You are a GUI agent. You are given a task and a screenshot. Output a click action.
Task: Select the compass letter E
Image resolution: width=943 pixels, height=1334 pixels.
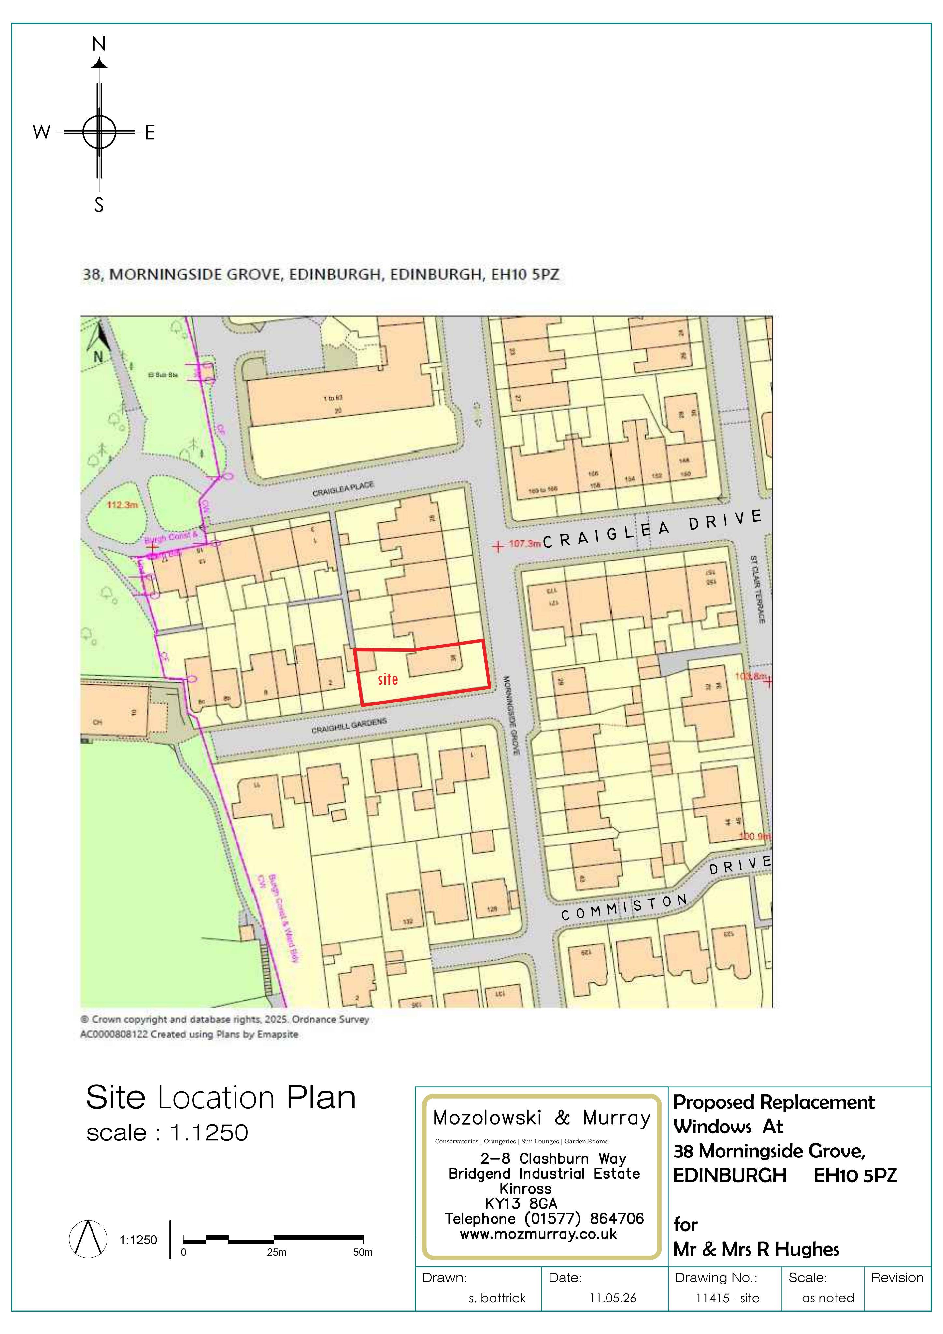click(x=150, y=133)
